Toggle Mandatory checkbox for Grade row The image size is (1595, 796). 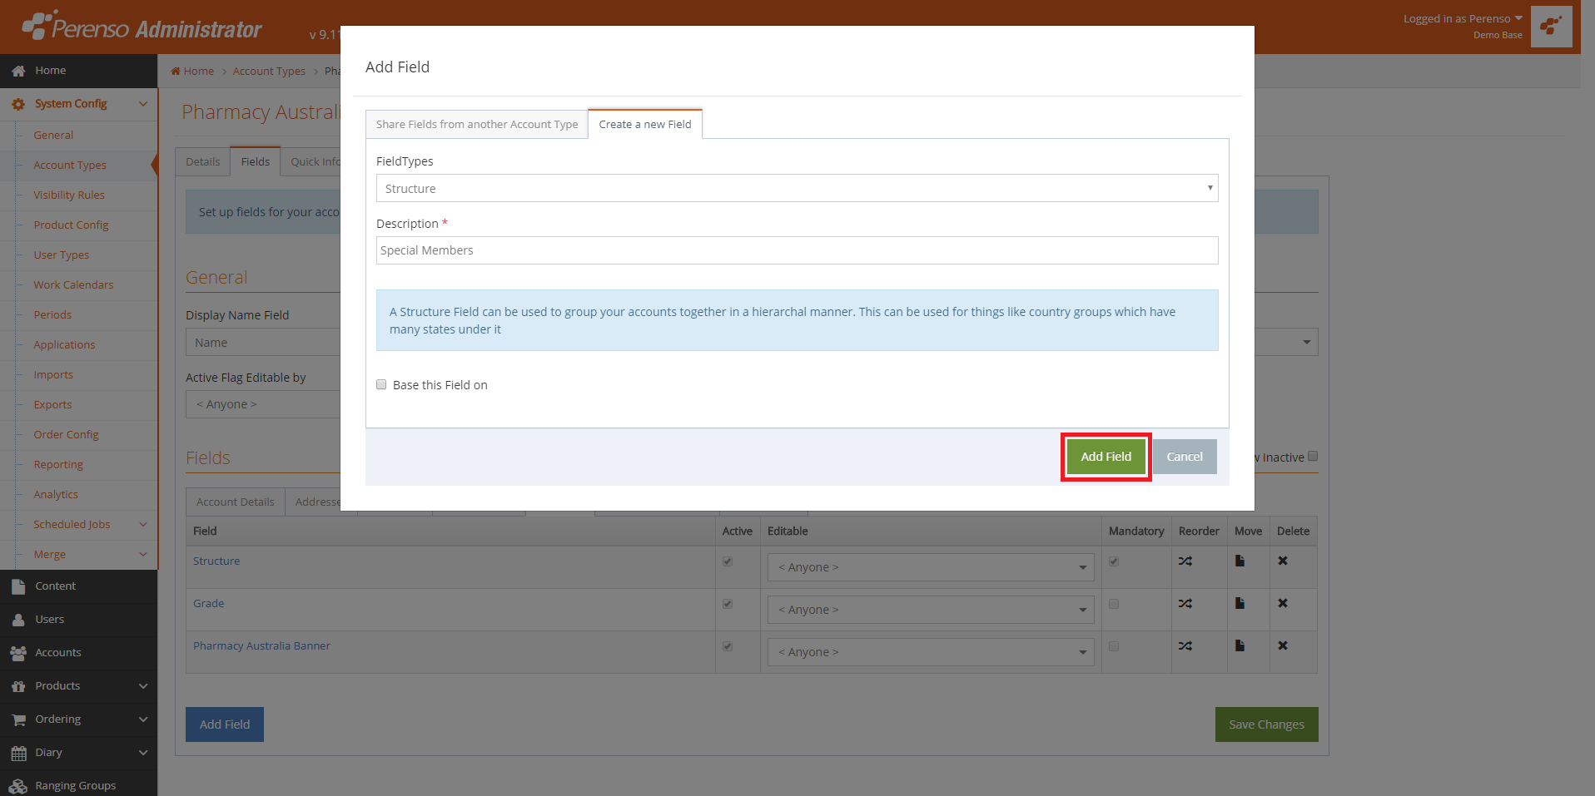click(x=1114, y=605)
